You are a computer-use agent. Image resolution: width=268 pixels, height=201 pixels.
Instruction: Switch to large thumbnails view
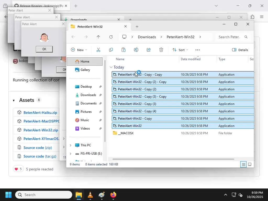[x=250, y=164]
